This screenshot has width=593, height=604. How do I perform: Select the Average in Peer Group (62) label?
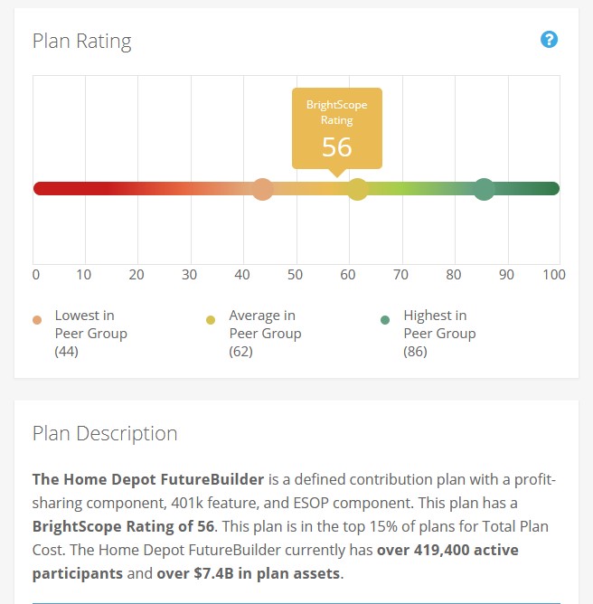pos(264,333)
